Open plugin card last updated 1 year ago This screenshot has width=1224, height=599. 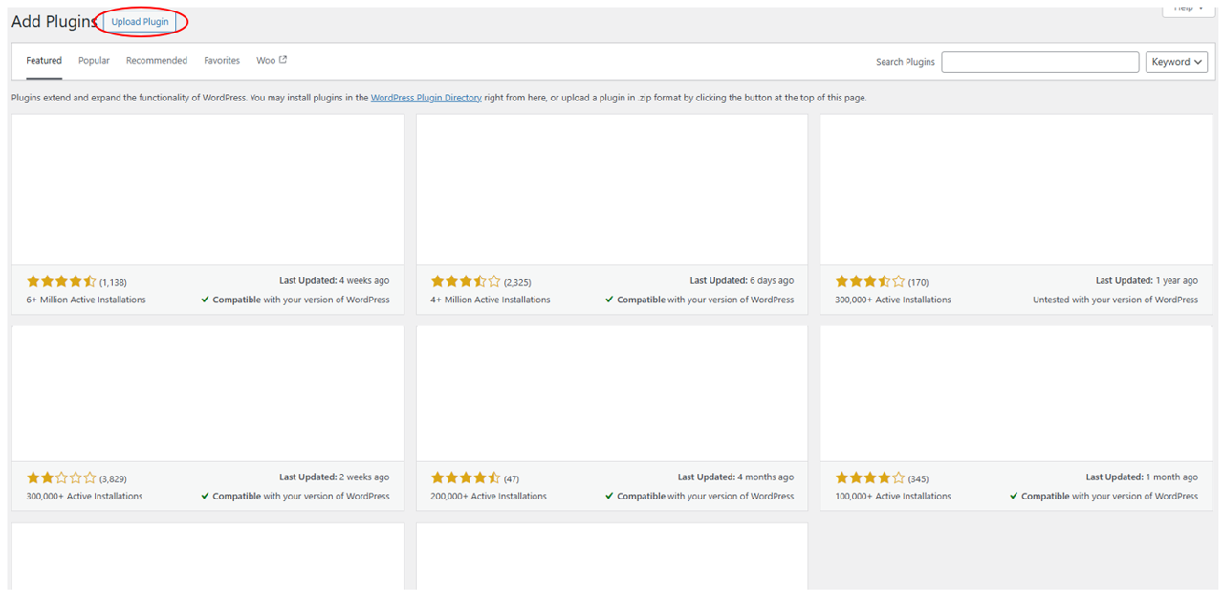(x=1016, y=189)
